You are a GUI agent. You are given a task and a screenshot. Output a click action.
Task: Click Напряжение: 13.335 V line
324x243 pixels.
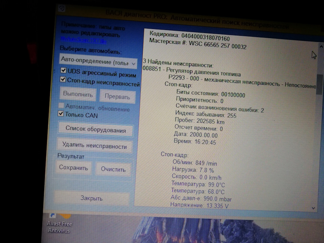(199, 205)
